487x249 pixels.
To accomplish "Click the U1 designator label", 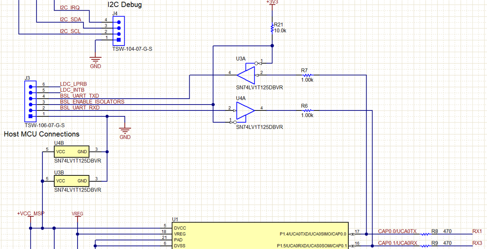I will pyautogui.click(x=175, y=219).
